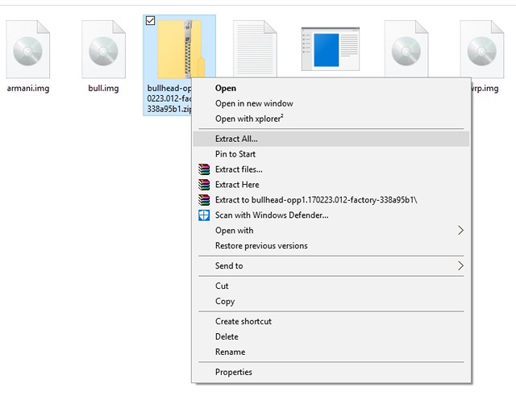Viewport: 516px width, 409px height.
Task: Select the disc image file right of the thumbnail
Action: tap(406, 48)
